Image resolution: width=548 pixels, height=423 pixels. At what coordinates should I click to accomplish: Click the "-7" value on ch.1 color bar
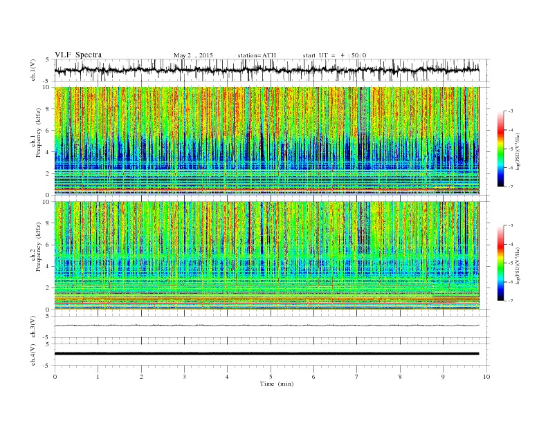[x=510, y=187]
